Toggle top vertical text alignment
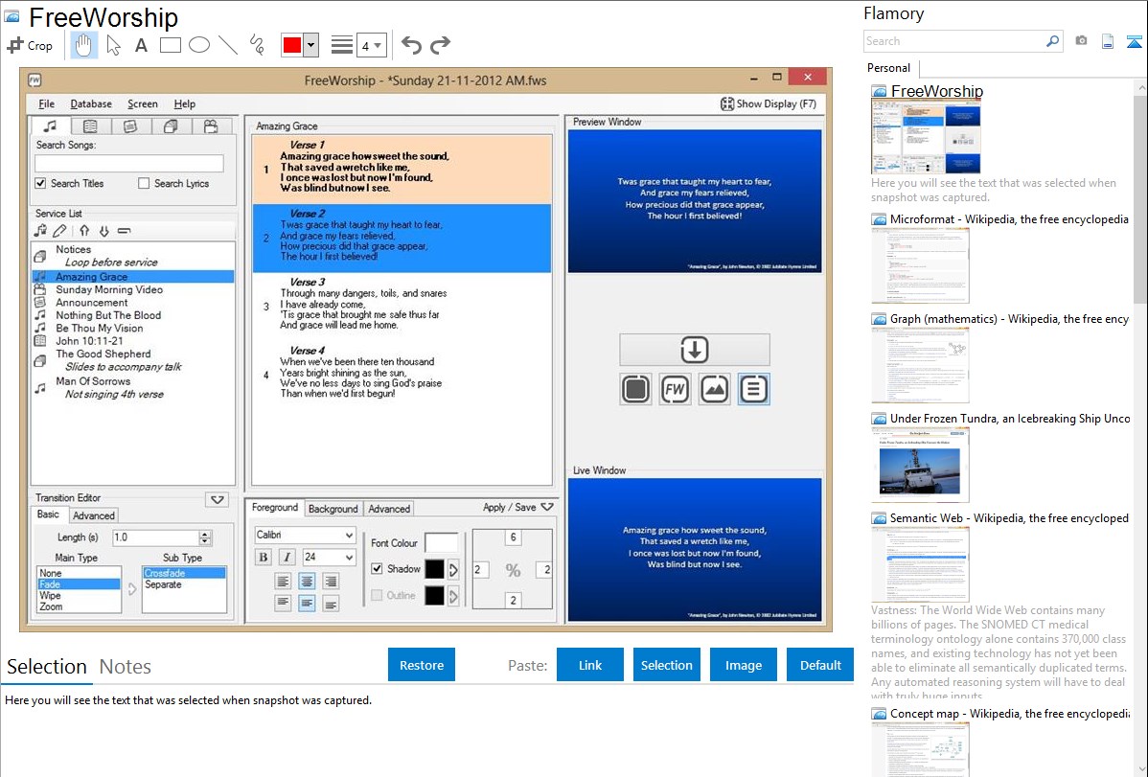This screenshot has width=1148, height=777. click(x=283, y=604)
